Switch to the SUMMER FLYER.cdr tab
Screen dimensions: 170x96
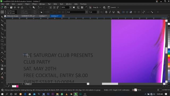click(28, 16)
